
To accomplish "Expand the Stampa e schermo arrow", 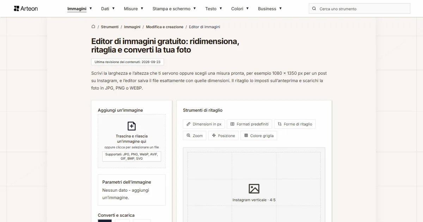I will (x=195, y=8).
